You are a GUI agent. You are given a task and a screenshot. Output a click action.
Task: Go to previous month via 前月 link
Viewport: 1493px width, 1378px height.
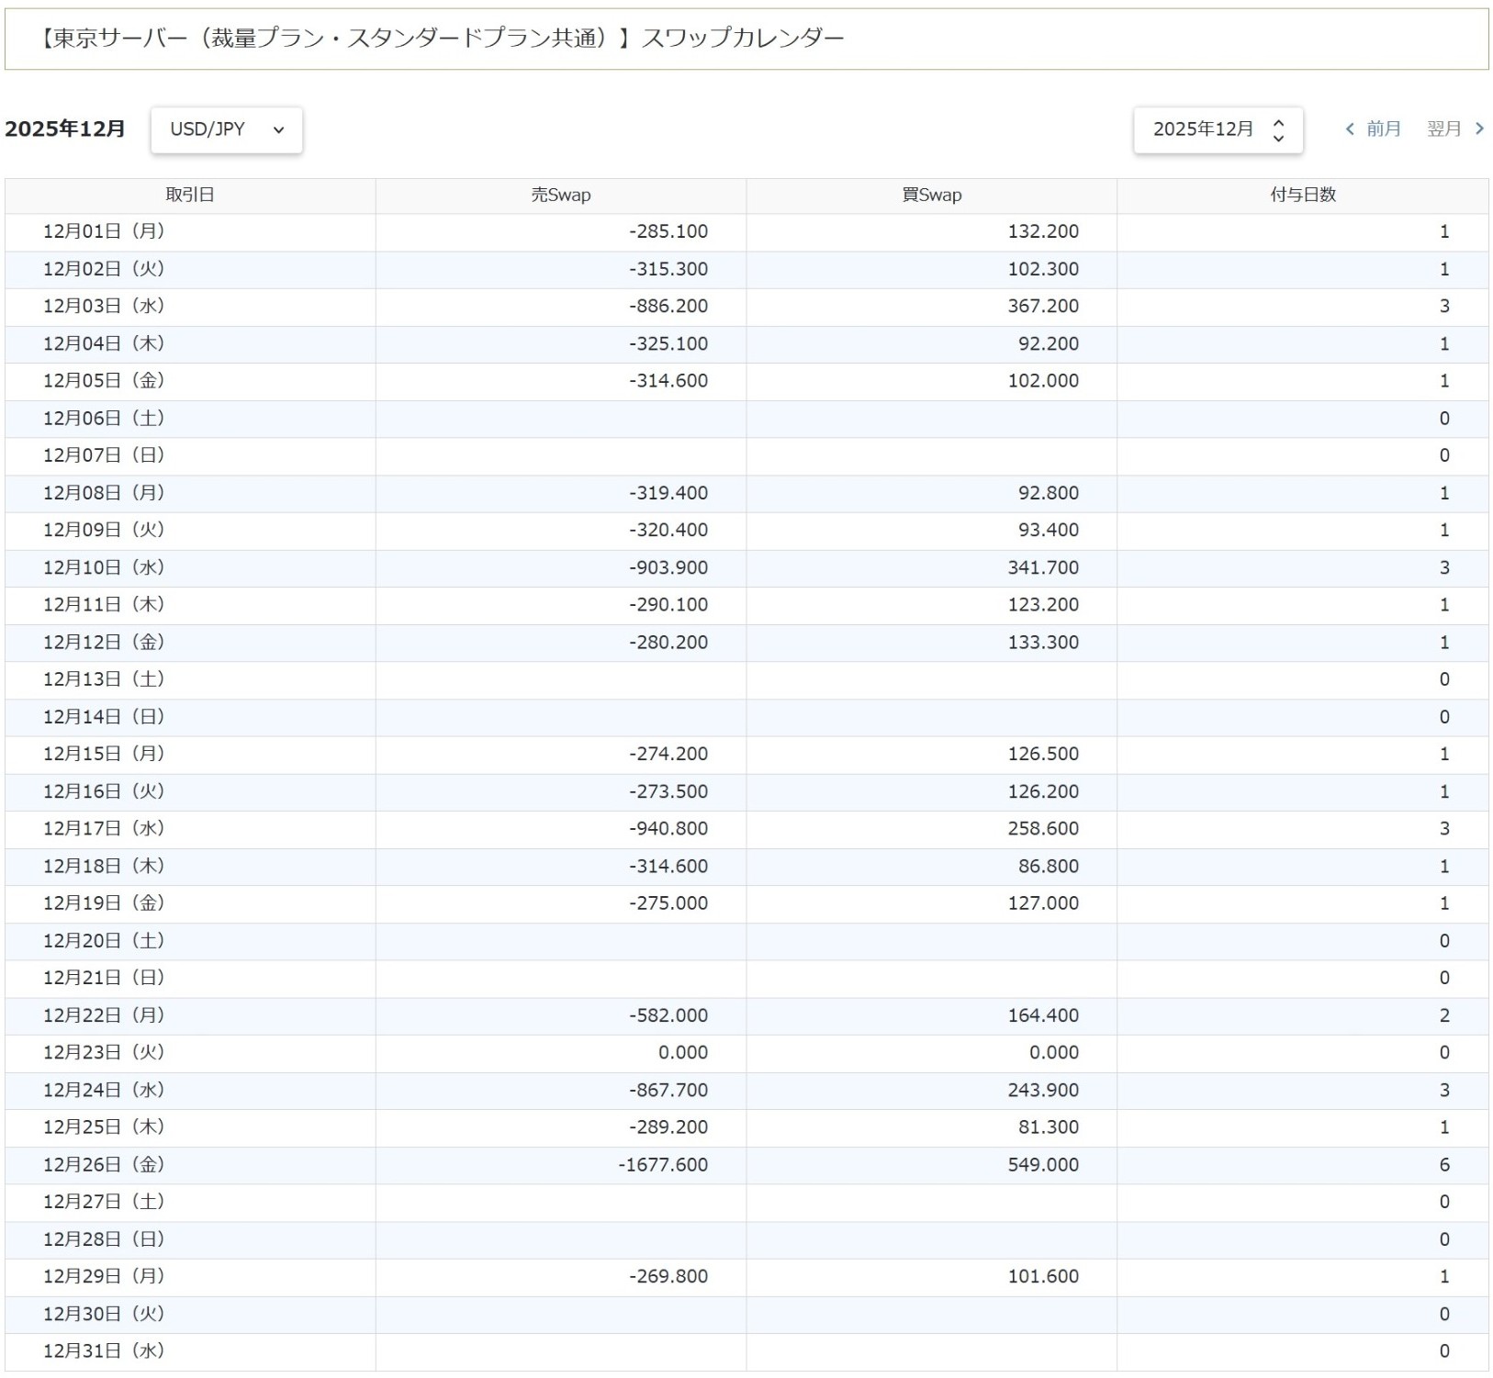(1374, 129)
